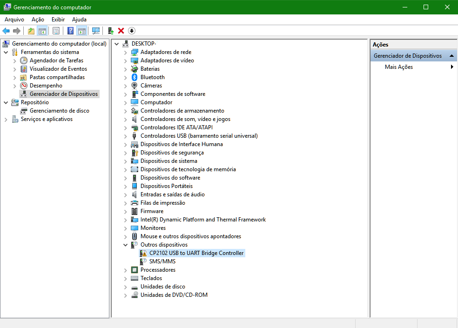Click the Back arrow toolbar icon
The image size is (458, 328).
[6, 31]
